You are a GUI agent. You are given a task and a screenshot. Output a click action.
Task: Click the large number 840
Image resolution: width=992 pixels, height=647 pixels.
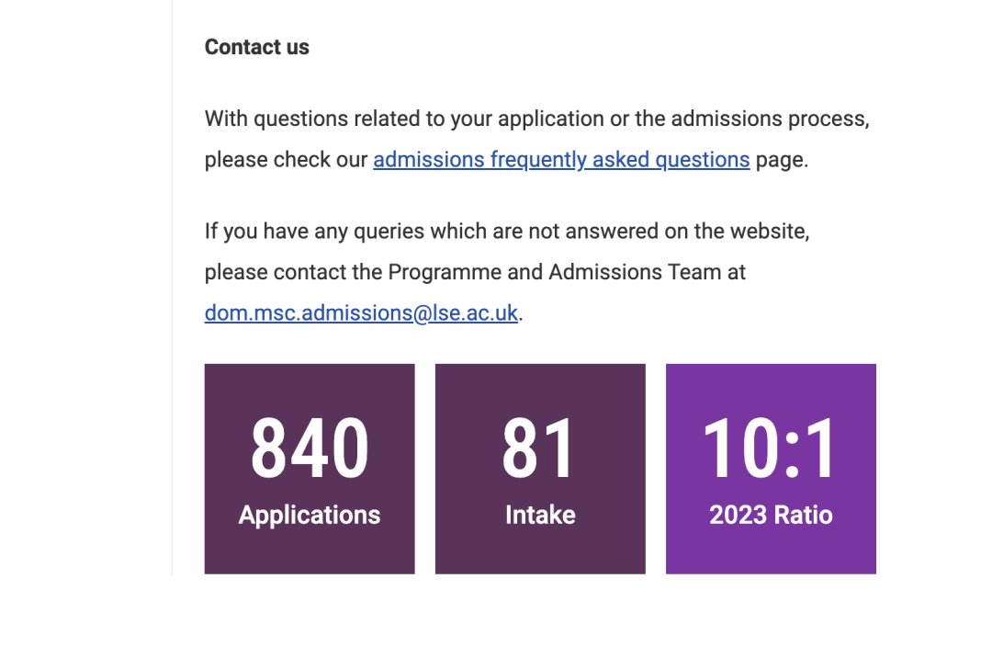pyautogui.click(x=310, y=448)
